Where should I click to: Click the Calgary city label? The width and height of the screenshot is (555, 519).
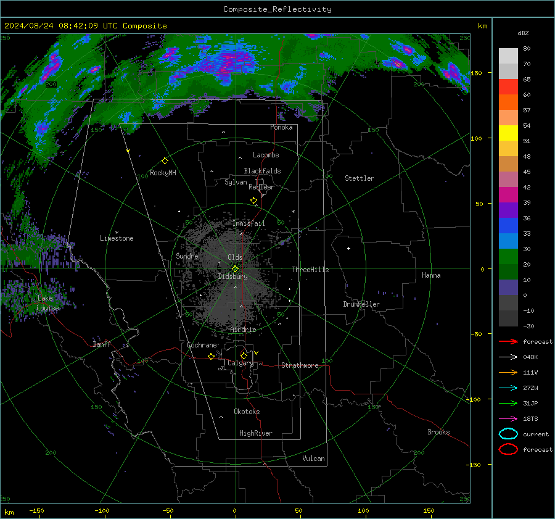pyautogui.click(x=240, y=363)
